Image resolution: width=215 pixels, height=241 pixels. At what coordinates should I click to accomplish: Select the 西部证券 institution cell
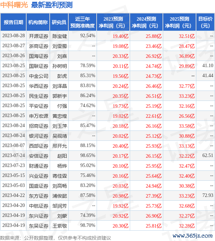point(39,146)
